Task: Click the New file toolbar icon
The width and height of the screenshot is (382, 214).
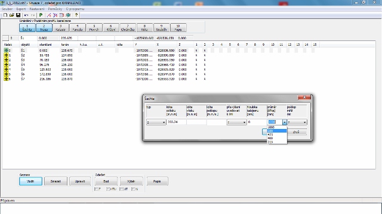Action: click(5, 15)
